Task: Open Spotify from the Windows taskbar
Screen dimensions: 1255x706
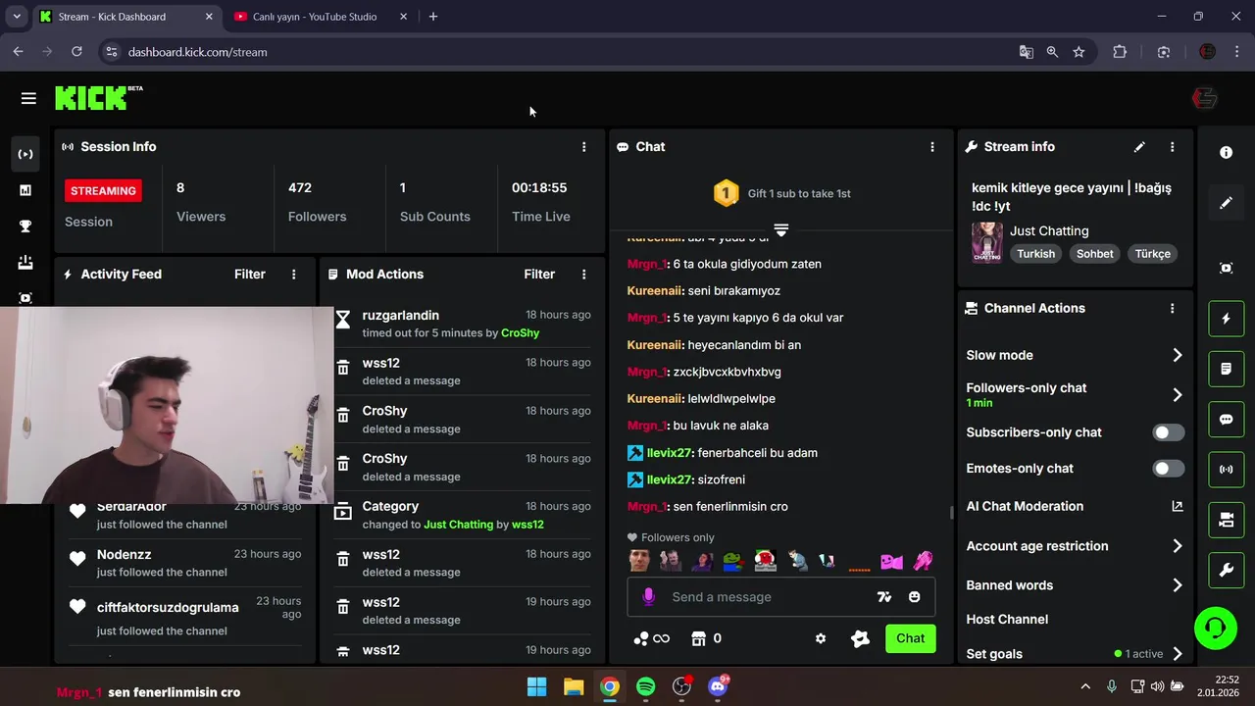Action: point(645,686)
